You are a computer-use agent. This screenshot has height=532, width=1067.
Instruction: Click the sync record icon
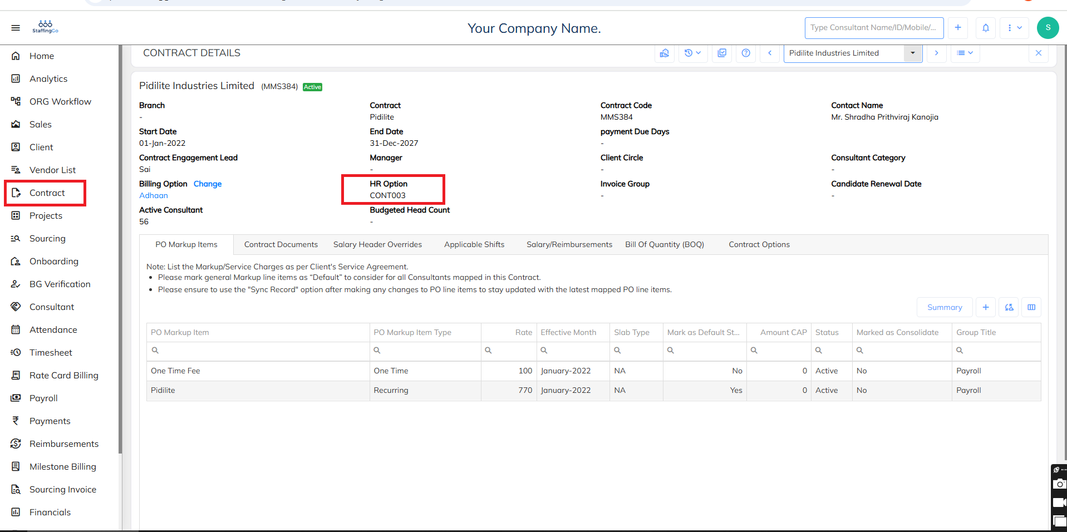click(1009, 307)
